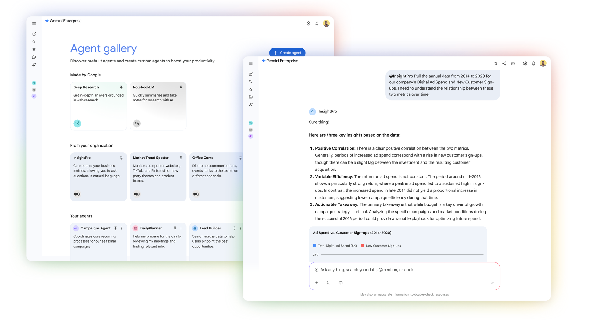The width and height of the screenshot is (610, 323).
Task: Open notifications bell in chat window
Action: tap(533, 63)
